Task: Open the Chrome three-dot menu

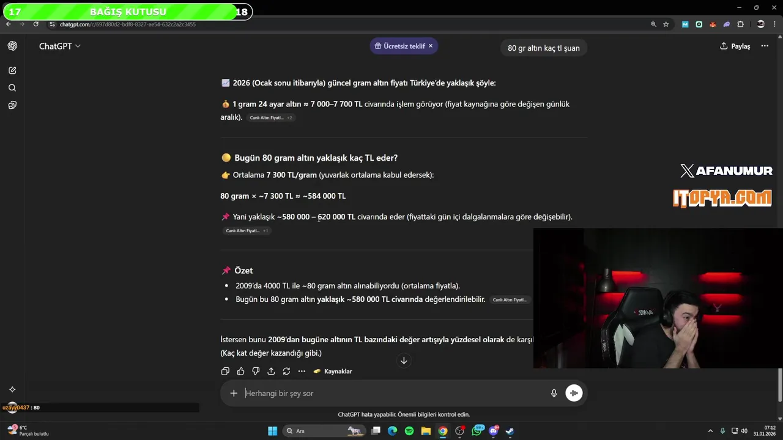Action: point(775,24)
